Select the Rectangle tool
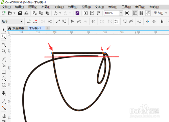 coord(4,72)
